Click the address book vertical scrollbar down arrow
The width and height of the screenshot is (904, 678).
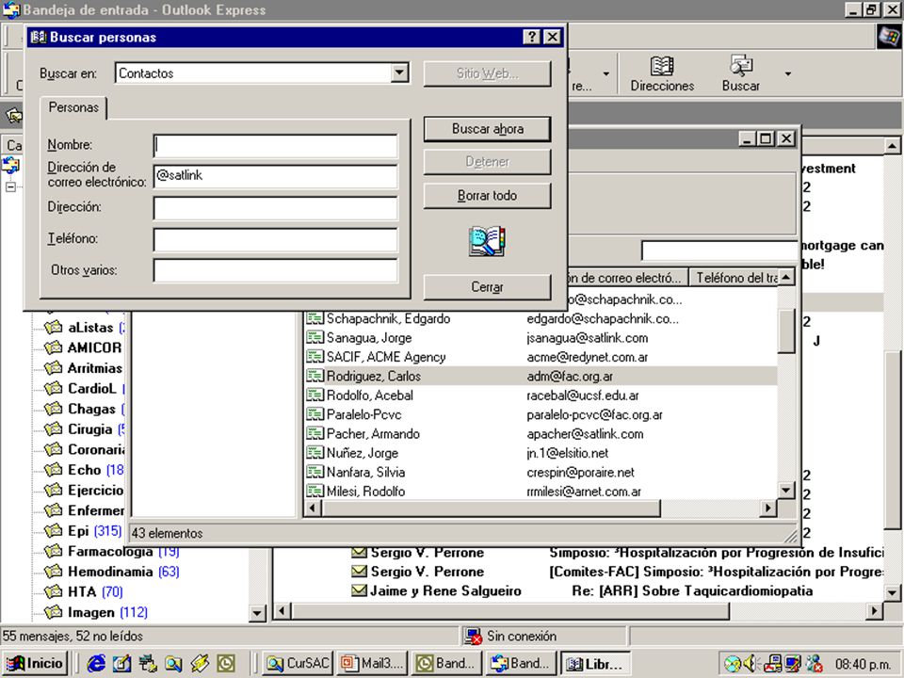(x=786, y=491)
